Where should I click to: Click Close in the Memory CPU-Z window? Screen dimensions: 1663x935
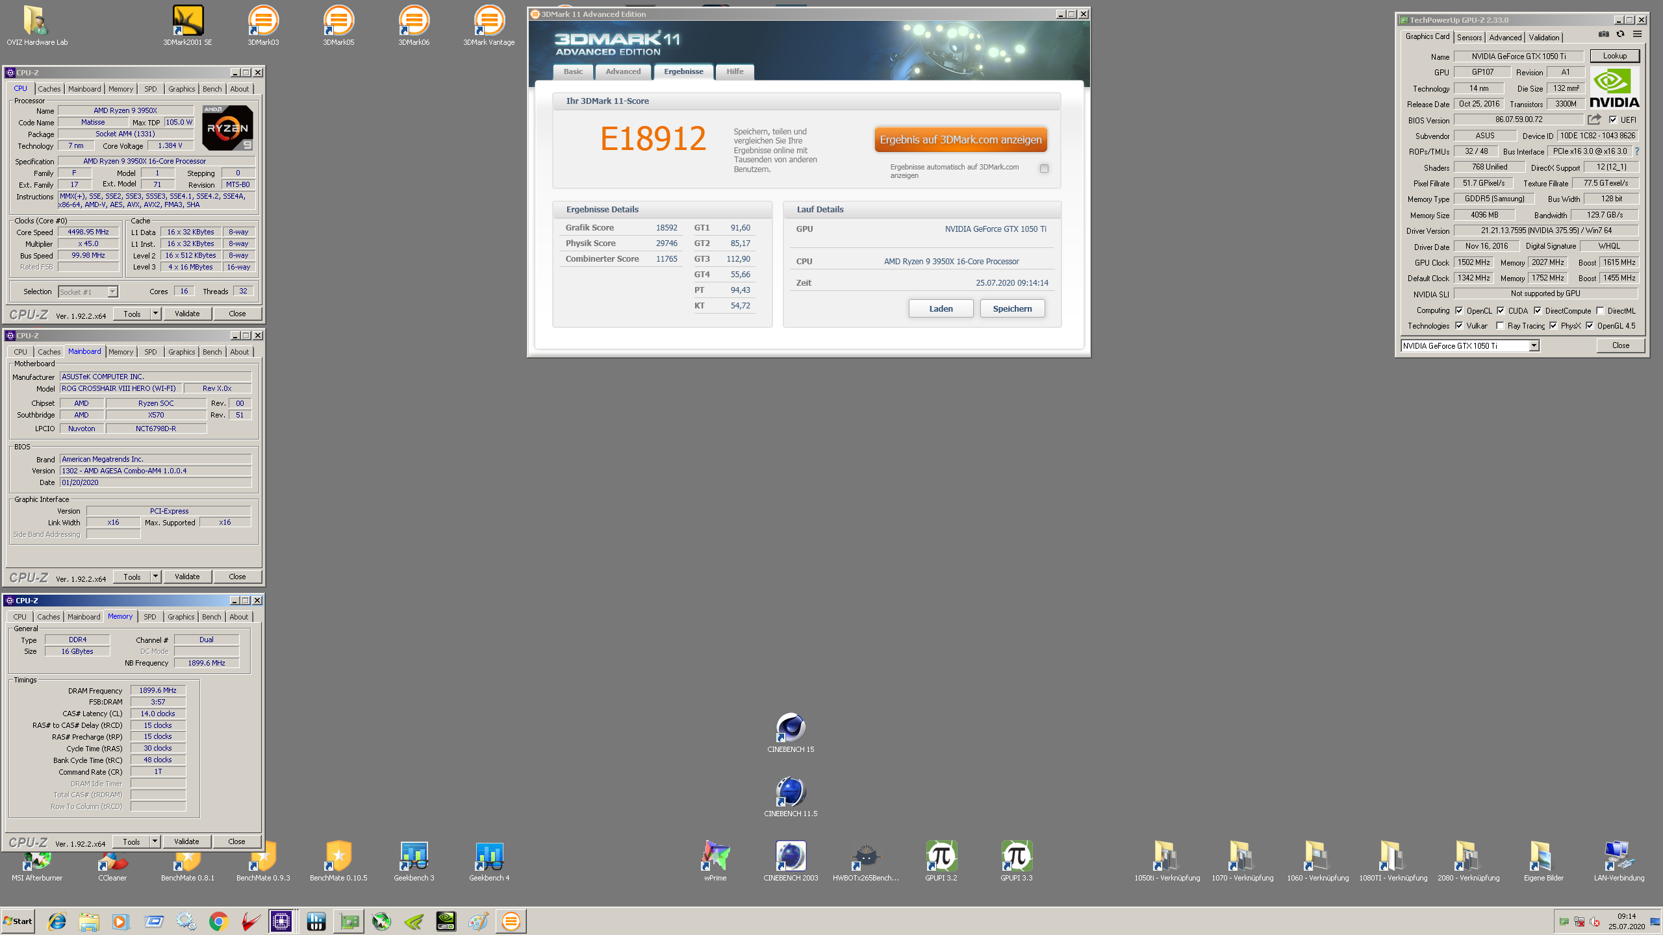[236, 841]
